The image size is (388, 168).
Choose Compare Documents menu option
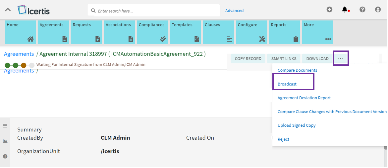pyautogui.click(x=297, y=70)
